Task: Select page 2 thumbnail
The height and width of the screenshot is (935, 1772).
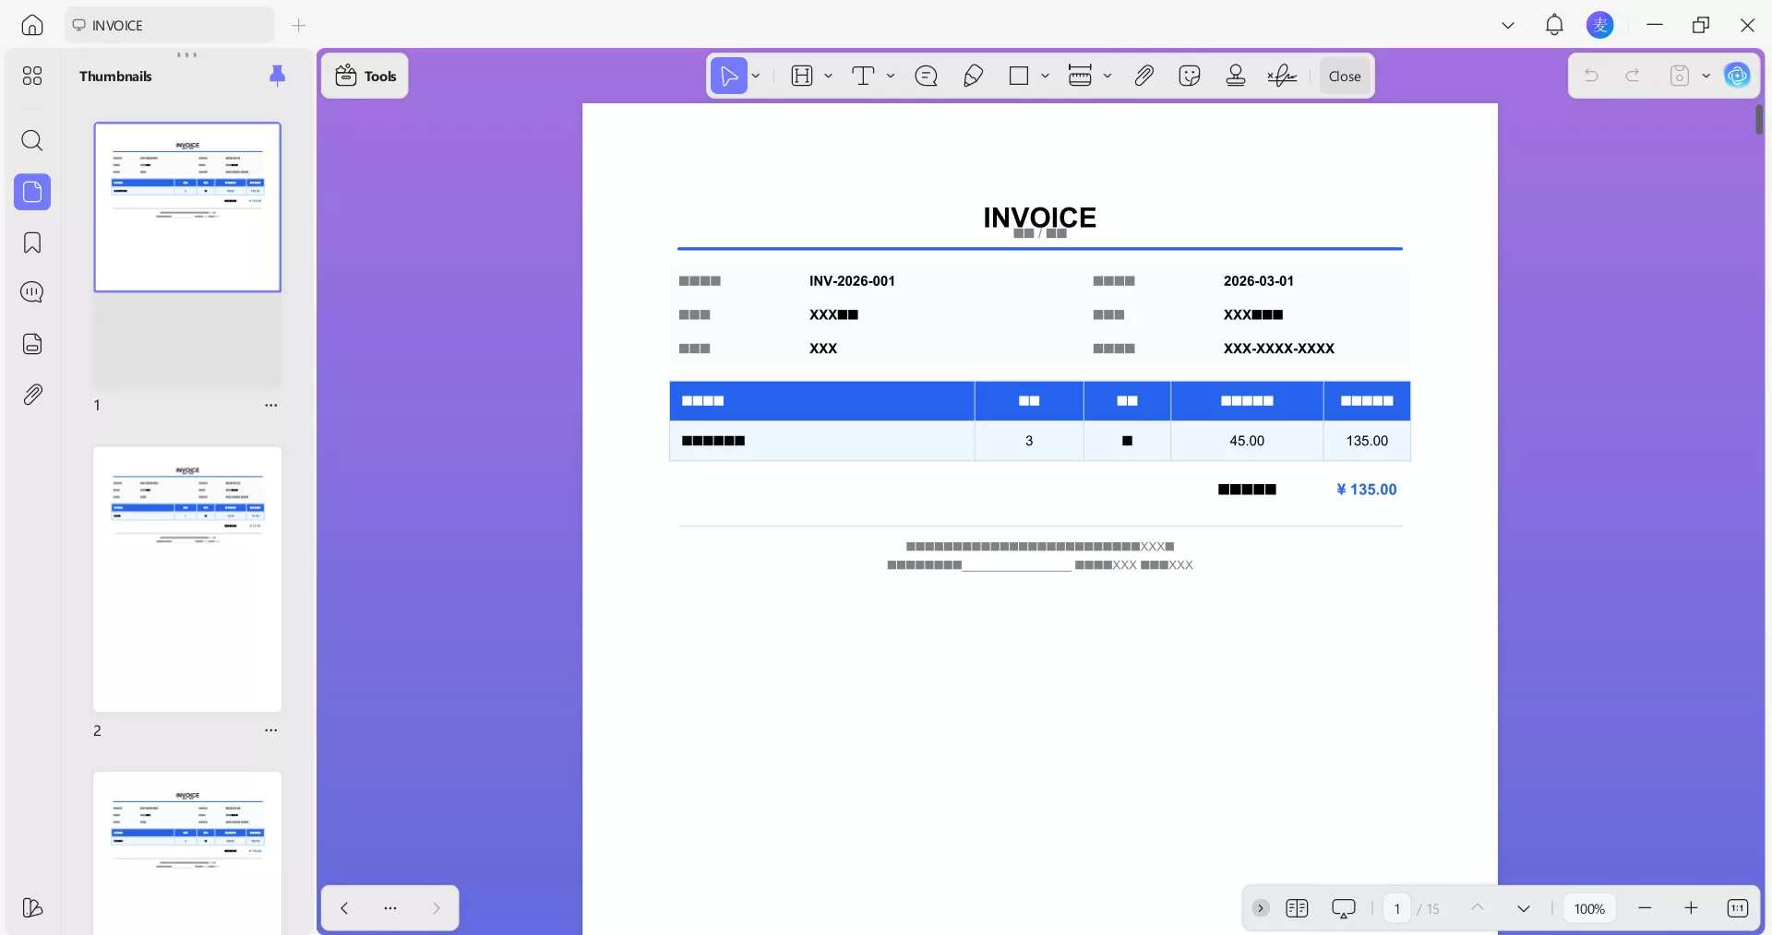Action: pyautogui.click(x=187, y=580)
